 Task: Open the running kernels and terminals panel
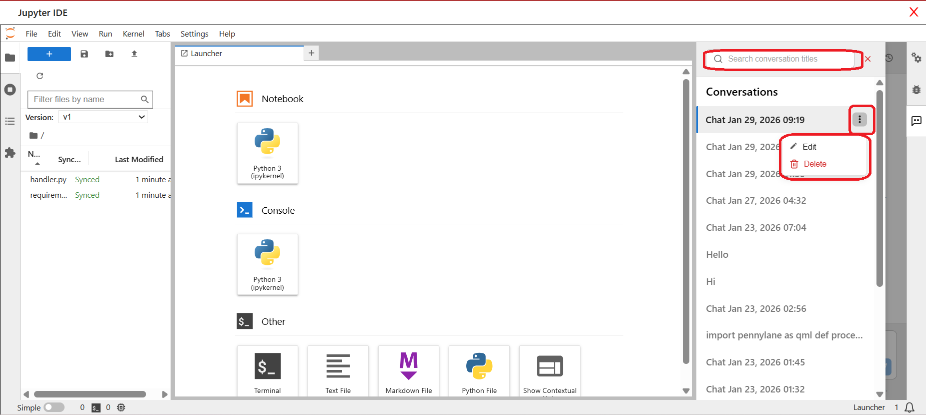click(10, 90)
